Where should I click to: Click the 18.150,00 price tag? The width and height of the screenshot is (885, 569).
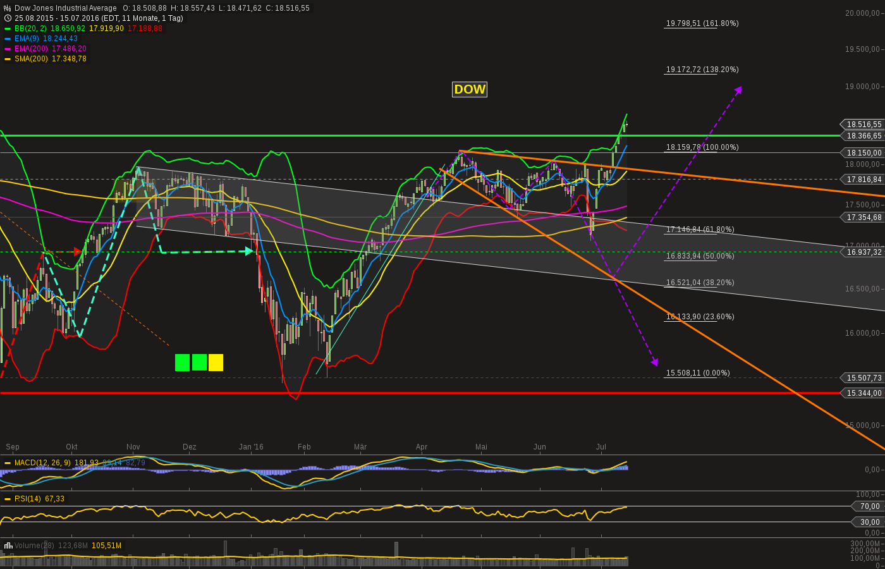point(862,152)
